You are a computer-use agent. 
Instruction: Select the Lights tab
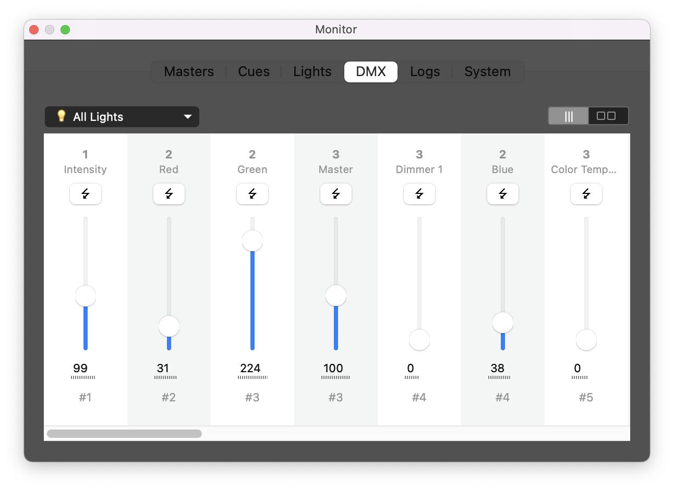(312, 72)
